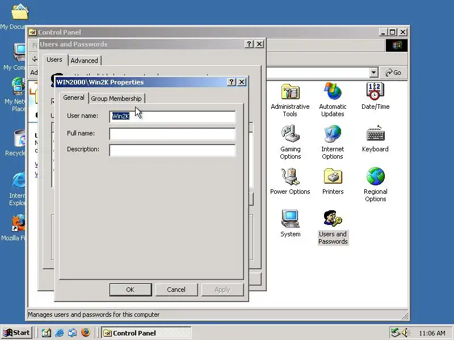Click Control Panel taskbar button
This screenshot has width=454, height=340.
click(146, 333)
